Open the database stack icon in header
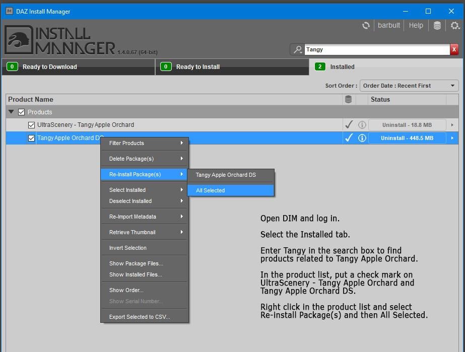 coord(437,26)
